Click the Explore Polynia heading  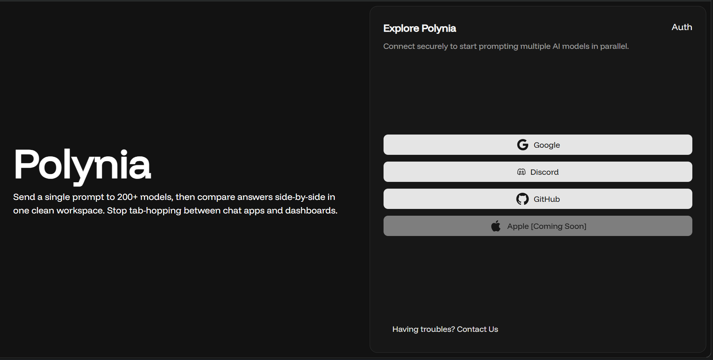coord(420,28)
